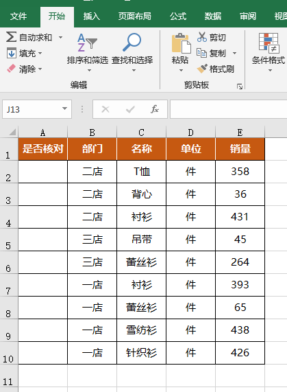Select row 10 header
287x392 pixels.
9,353
